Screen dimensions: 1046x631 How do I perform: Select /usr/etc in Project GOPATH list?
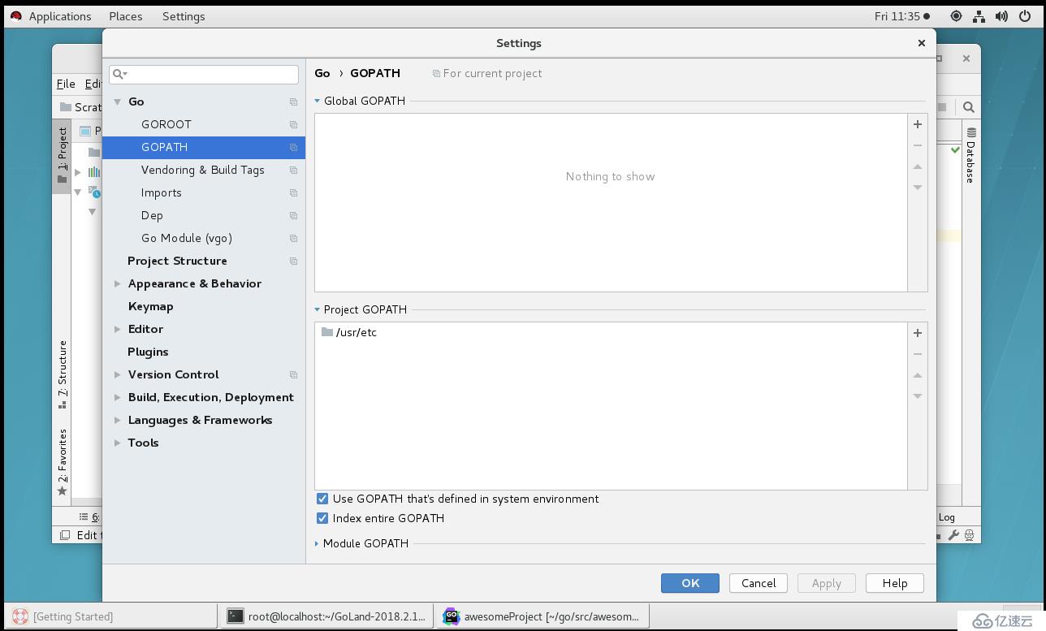[349, 332]
